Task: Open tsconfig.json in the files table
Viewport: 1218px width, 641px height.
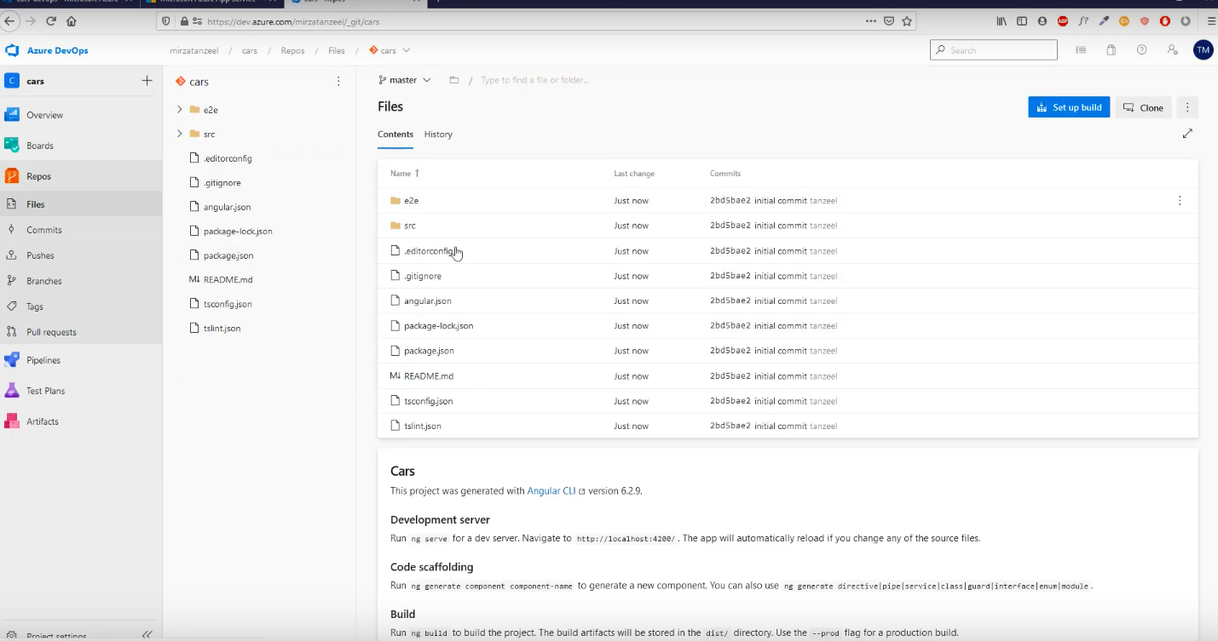Action: (429, 401)
